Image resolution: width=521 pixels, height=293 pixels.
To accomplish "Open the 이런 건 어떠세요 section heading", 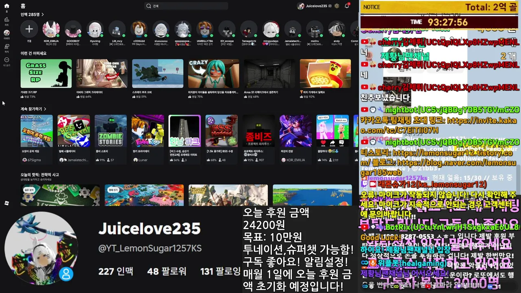I will tap(33, 53).
